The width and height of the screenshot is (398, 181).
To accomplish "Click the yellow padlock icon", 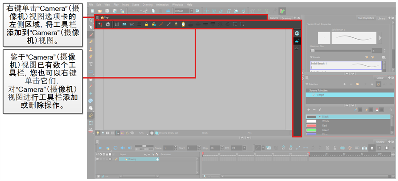I will pos(147,24).
